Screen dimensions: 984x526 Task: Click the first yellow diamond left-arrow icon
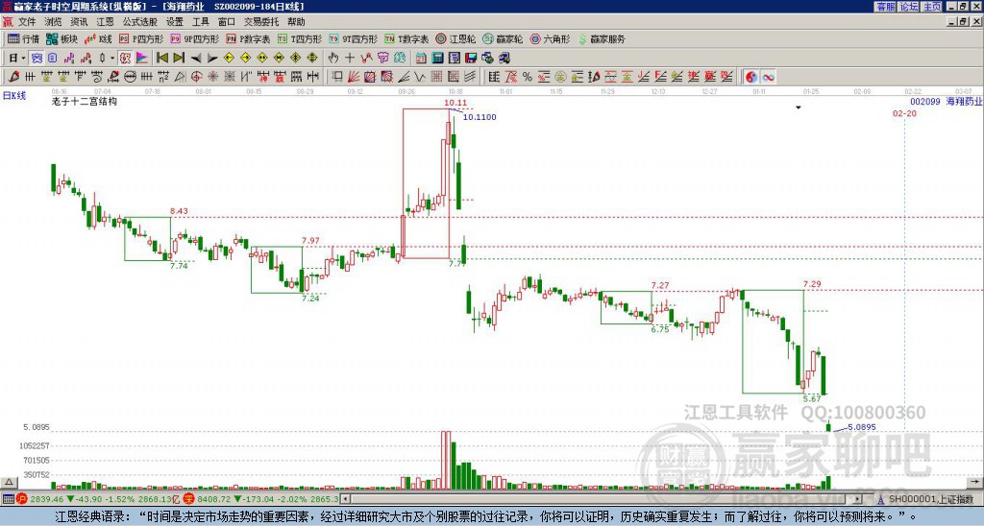tap(229, 59)
